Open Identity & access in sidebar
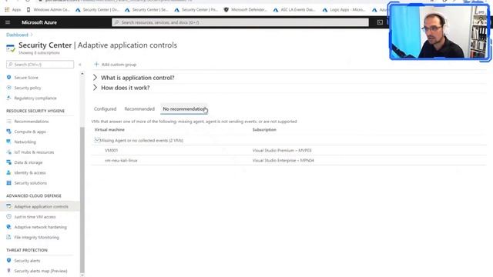Image resolution: width=493 pixels, height=277 pixels. (x=30, y=172)
